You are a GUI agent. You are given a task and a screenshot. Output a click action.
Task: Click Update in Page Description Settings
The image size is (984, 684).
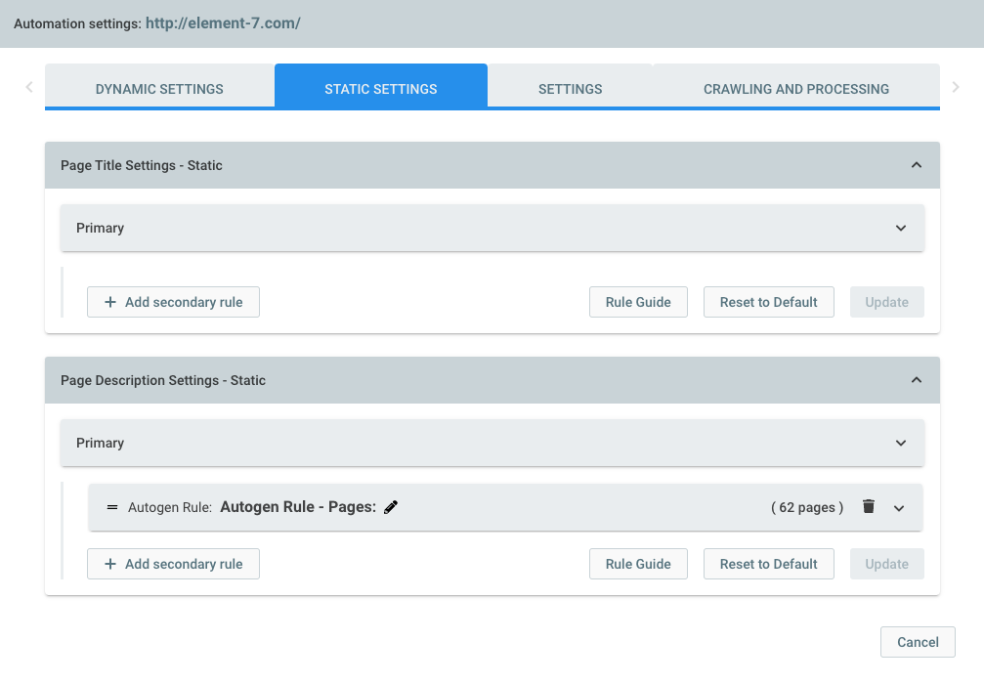886,564
